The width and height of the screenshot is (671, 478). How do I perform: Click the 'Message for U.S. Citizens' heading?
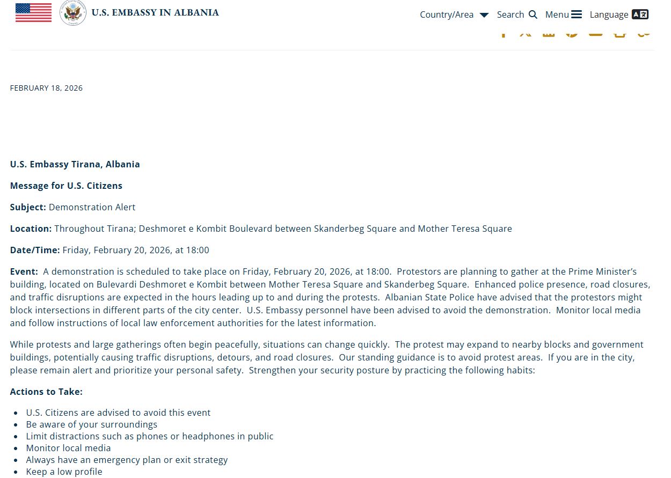tap(66, 186)
